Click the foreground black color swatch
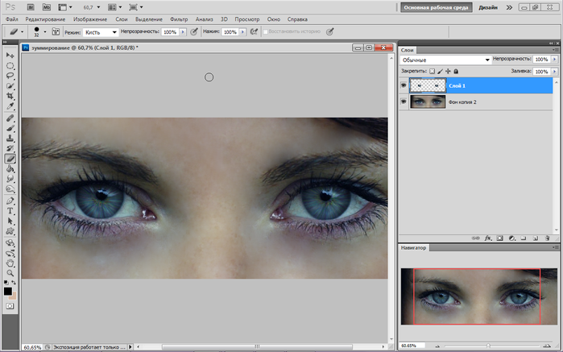 8,289
